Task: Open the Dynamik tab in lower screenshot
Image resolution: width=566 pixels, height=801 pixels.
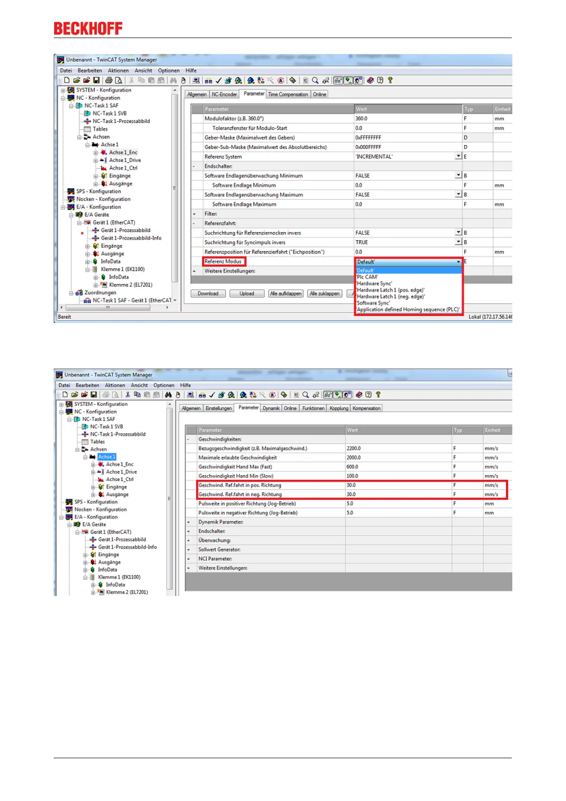Action: pos(271,409)
